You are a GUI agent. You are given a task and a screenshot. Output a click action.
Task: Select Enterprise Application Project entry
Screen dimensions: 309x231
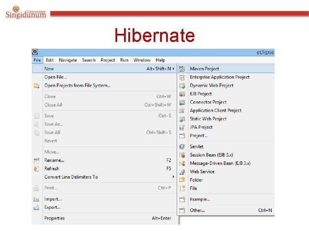click(226, 77)
